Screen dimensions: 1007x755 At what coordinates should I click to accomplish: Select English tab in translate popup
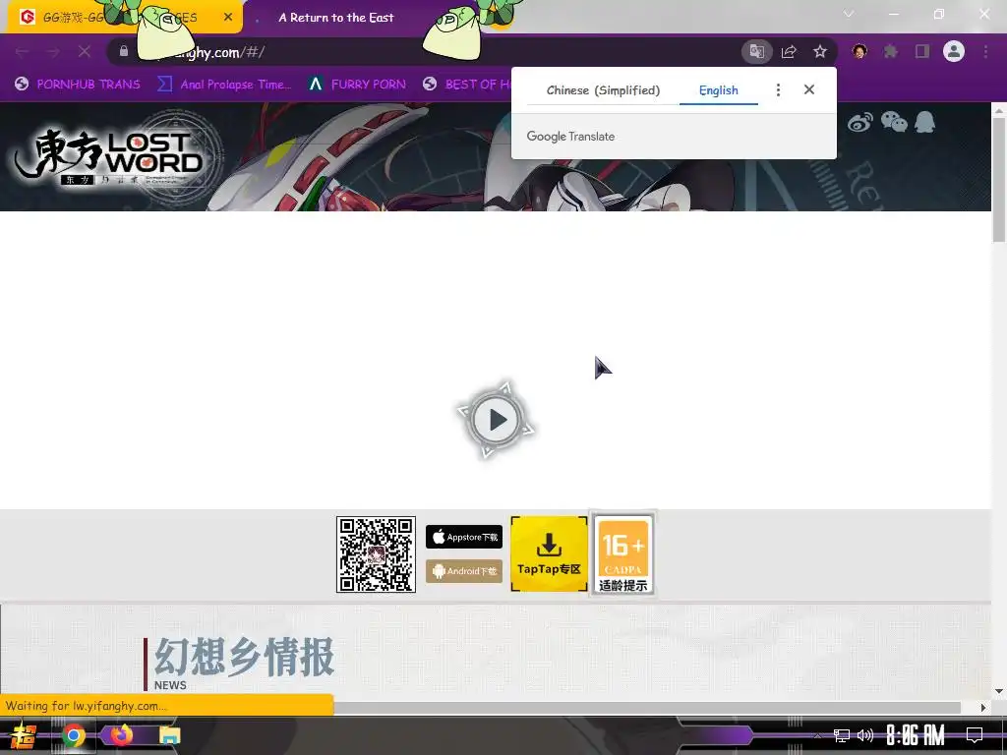719,90
